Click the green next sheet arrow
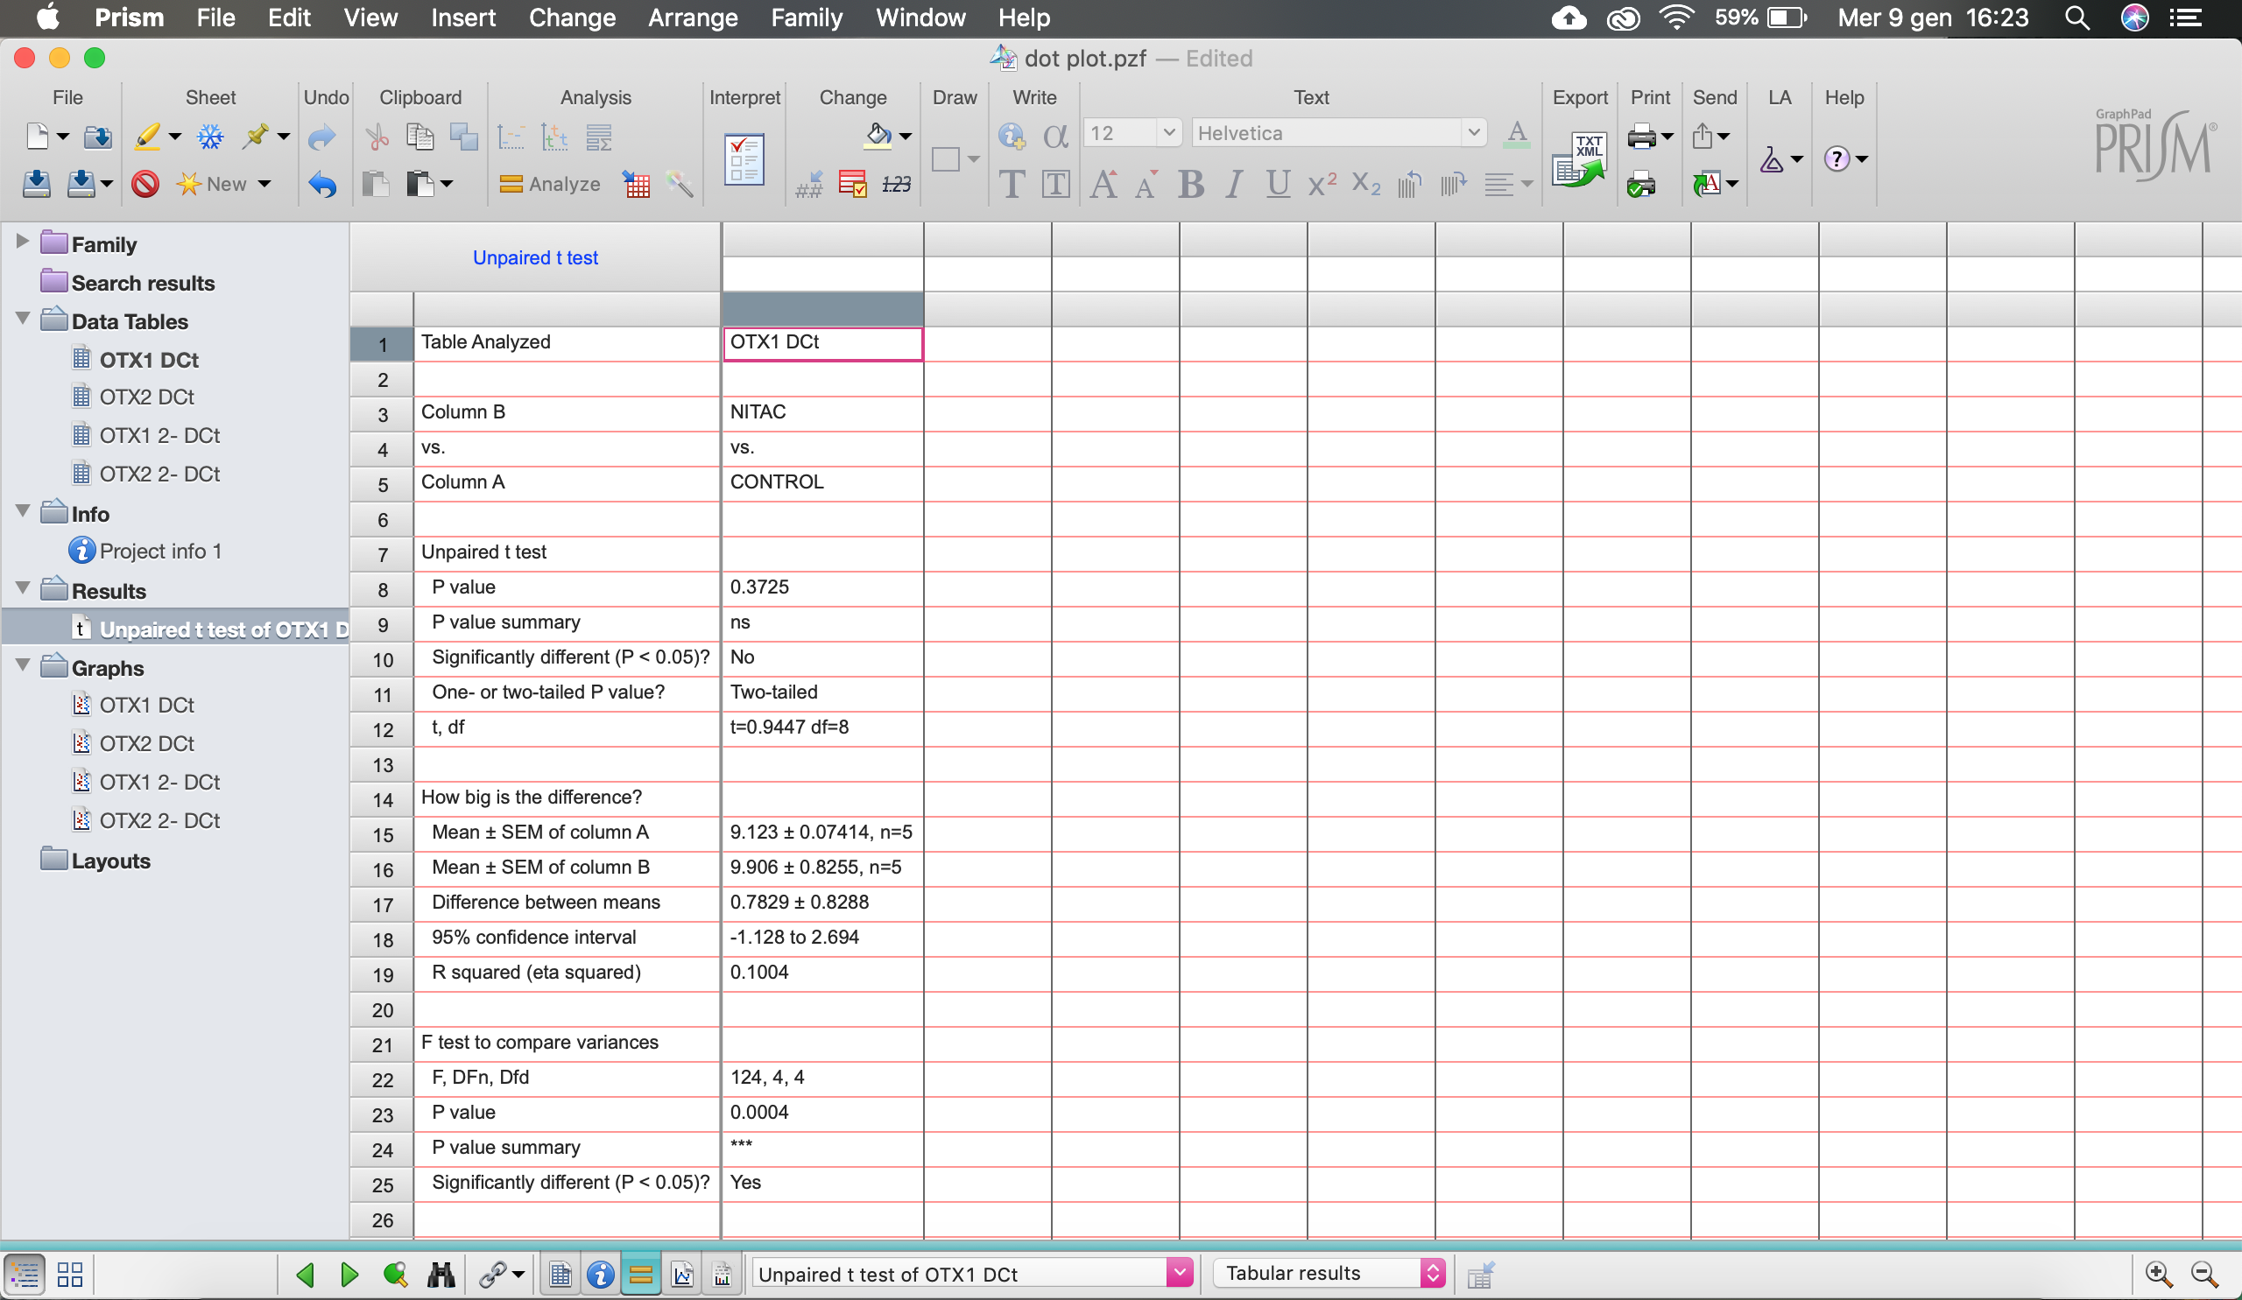The image size is (2242, 1300). (349, 1275)
